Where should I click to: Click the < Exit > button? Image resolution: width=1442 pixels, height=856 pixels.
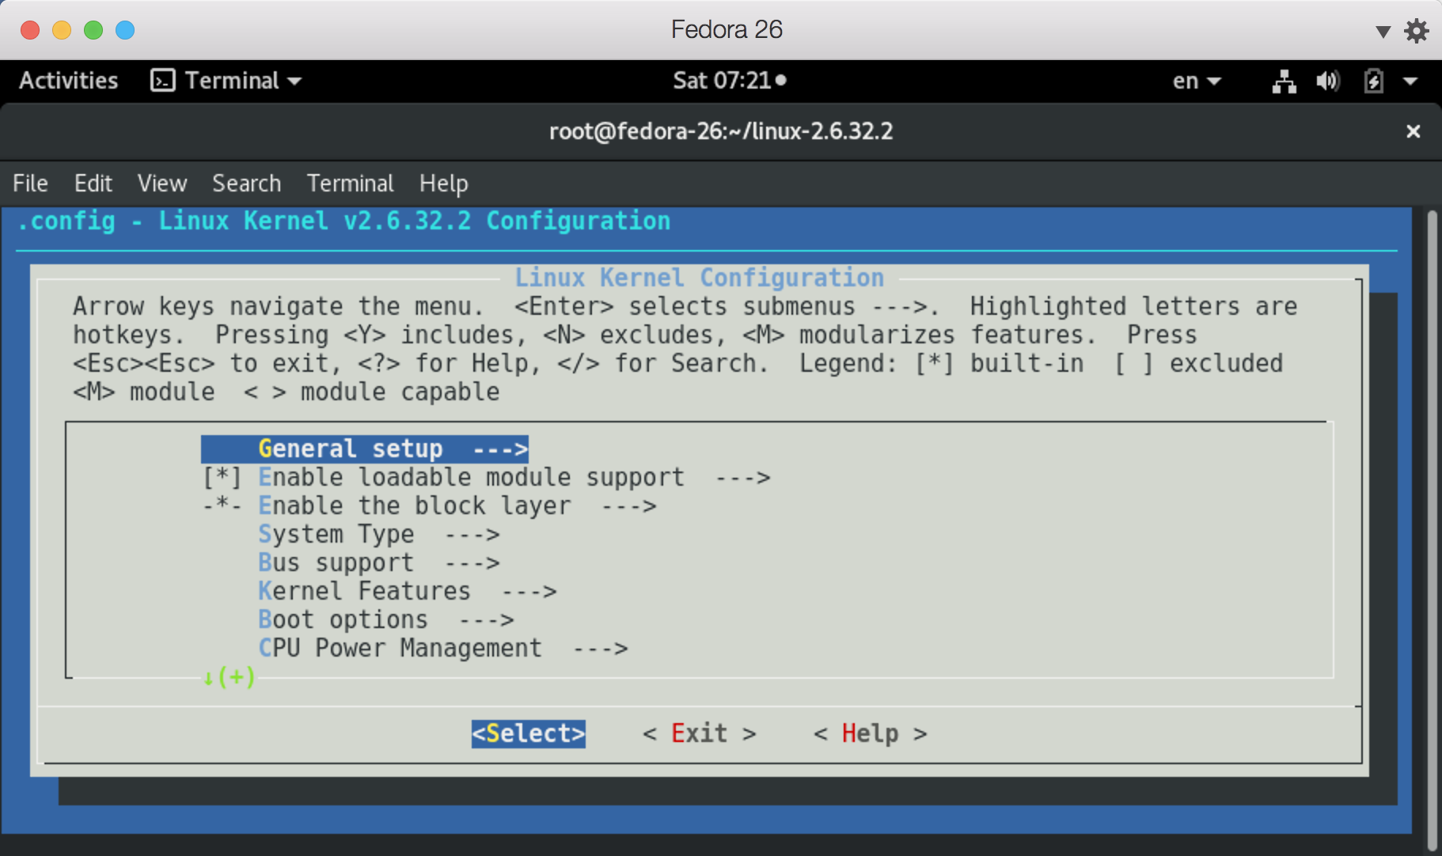coord(699,733)
